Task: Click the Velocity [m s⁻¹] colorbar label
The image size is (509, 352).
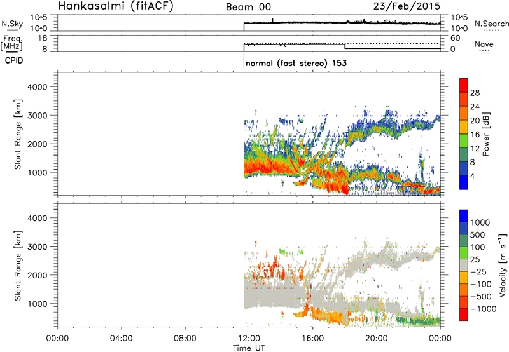Action: point(503,265)
